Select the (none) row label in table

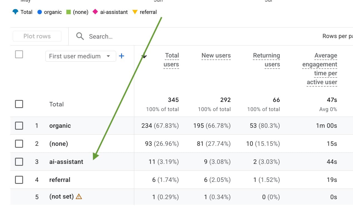tap(59, 144)
